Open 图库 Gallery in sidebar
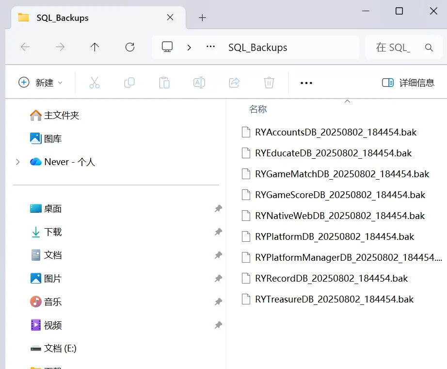447x369 pixels. coord(46,138)
